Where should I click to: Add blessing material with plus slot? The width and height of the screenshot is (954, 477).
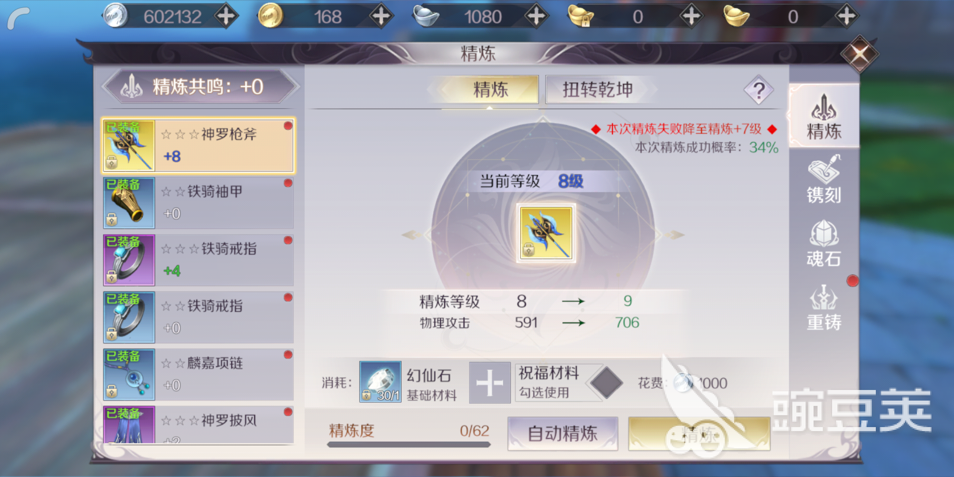489,382
